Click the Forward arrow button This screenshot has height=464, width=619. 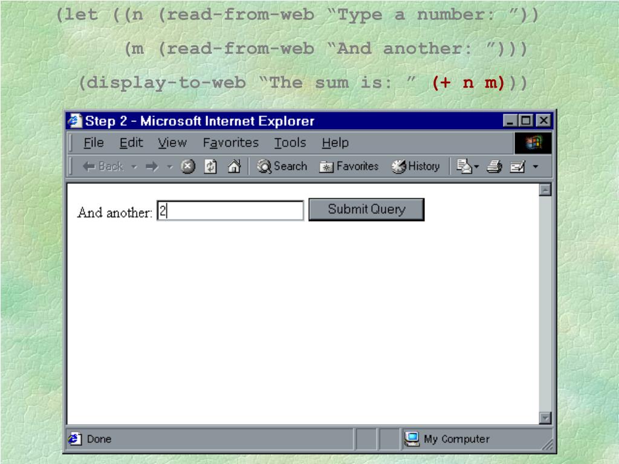click(152, 167)
